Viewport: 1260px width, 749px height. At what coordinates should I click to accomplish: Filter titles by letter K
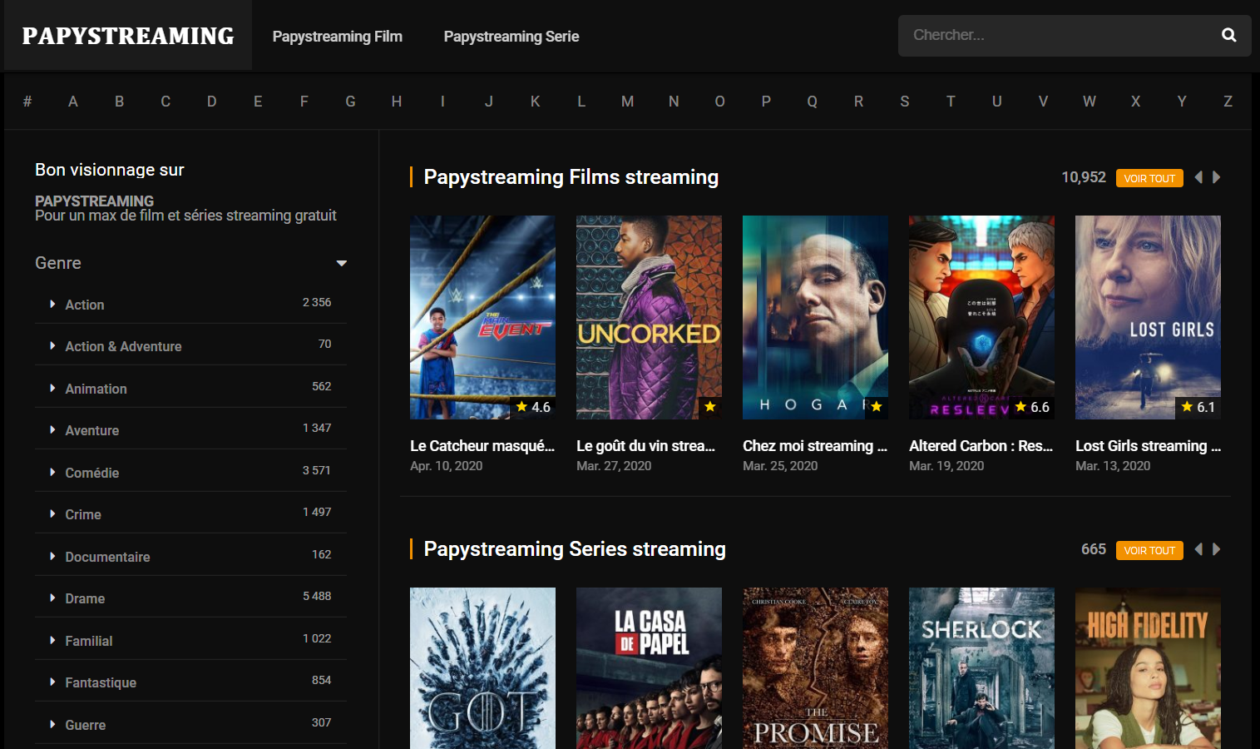[536, 102]
